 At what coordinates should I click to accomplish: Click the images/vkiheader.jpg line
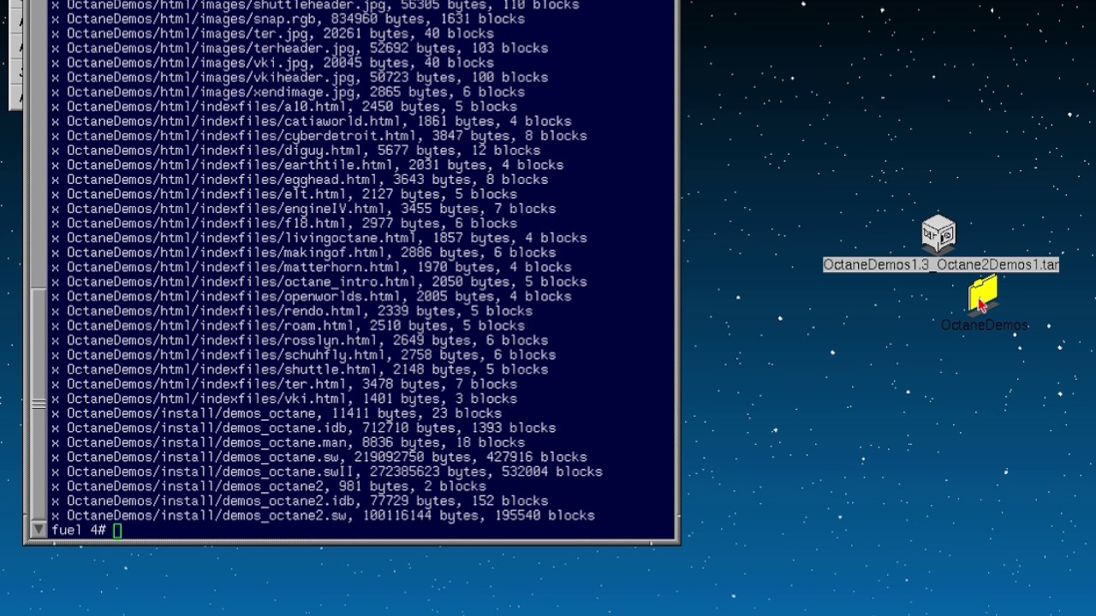pos(299,79)
